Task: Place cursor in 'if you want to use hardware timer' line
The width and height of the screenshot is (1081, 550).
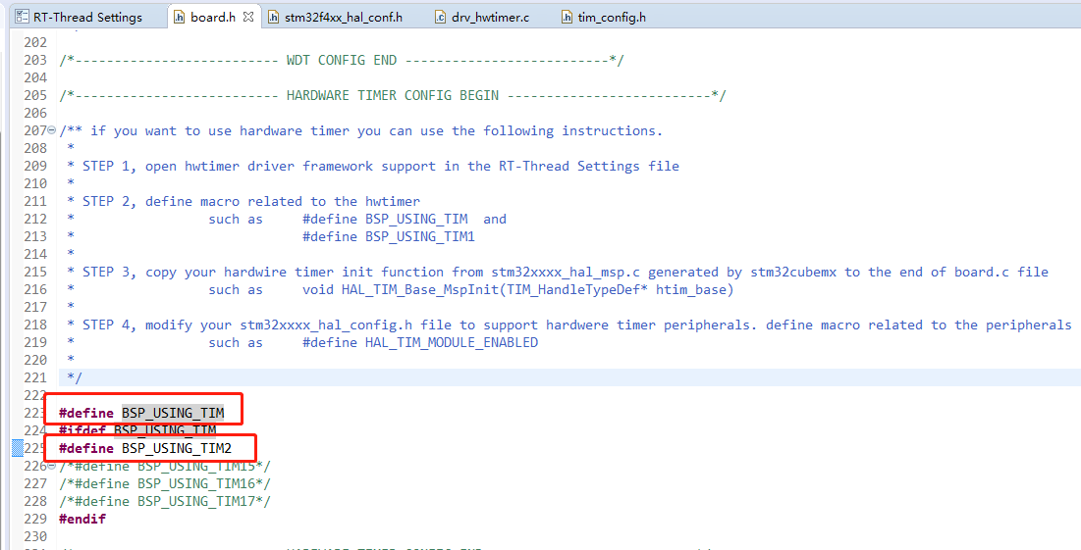Action: pyautogui.click(x=361, y=130)
